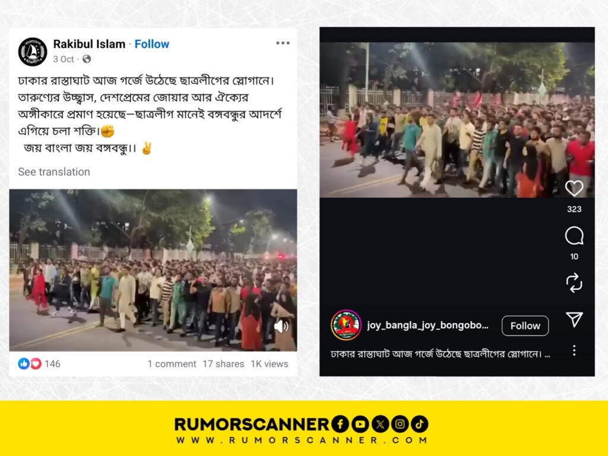Open the 1 comment link
The height and width of the screenshot is (456, 608).
pyautogui.click(x=172, y=364)
